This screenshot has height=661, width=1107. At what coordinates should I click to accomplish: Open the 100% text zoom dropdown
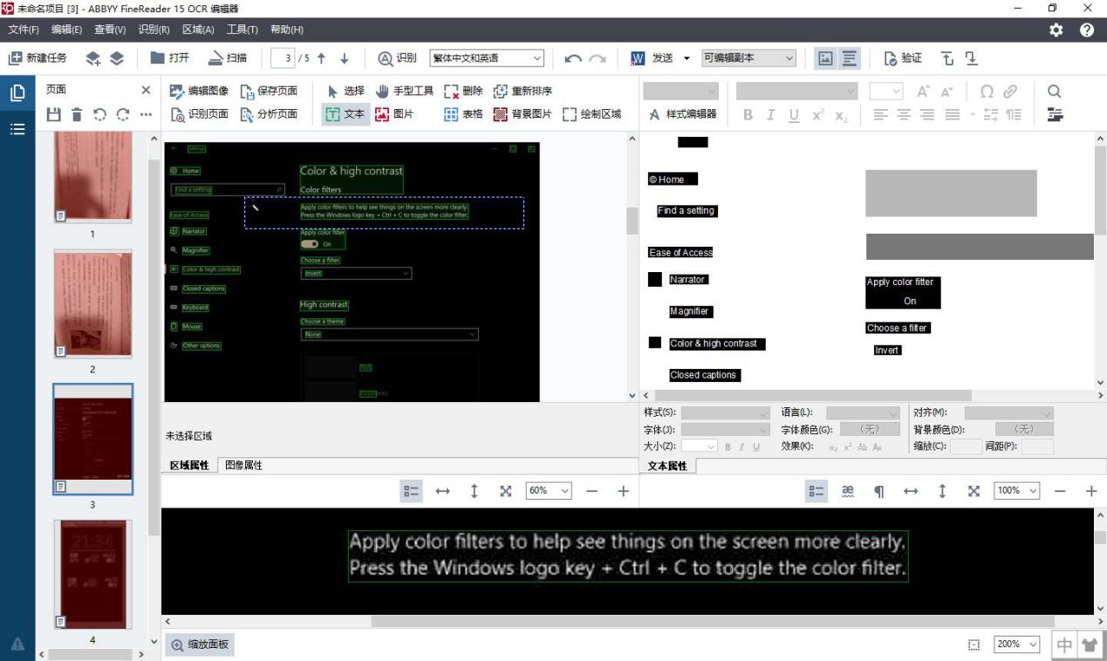[1017, 491]
